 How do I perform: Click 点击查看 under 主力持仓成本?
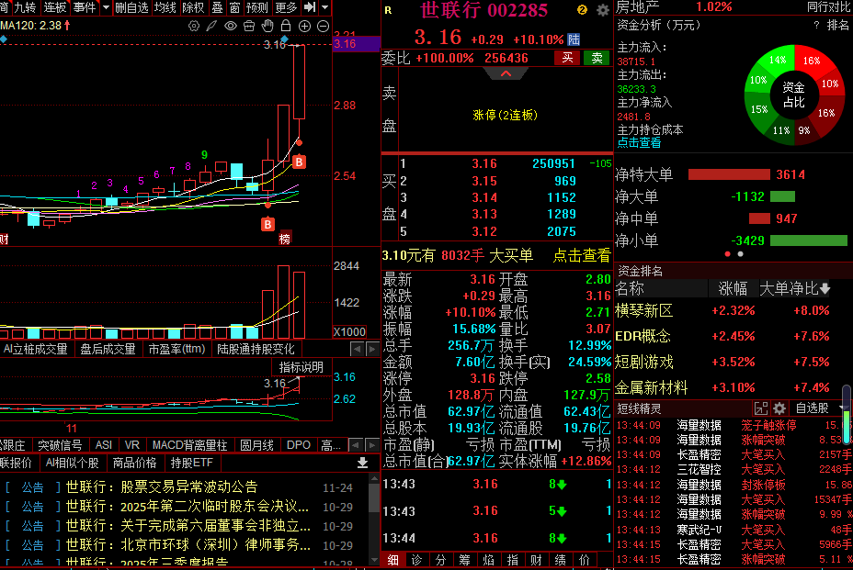coord(639,143)
